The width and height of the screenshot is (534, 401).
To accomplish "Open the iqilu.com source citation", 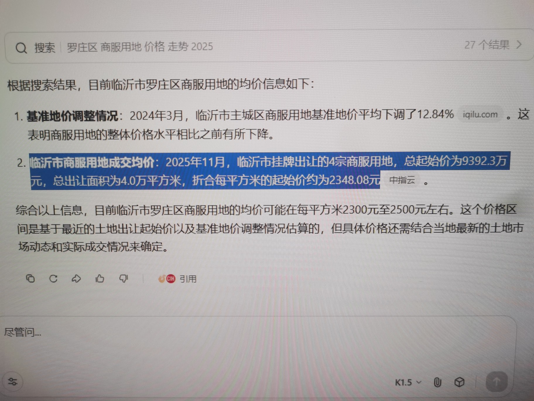I will coord(480,115).
